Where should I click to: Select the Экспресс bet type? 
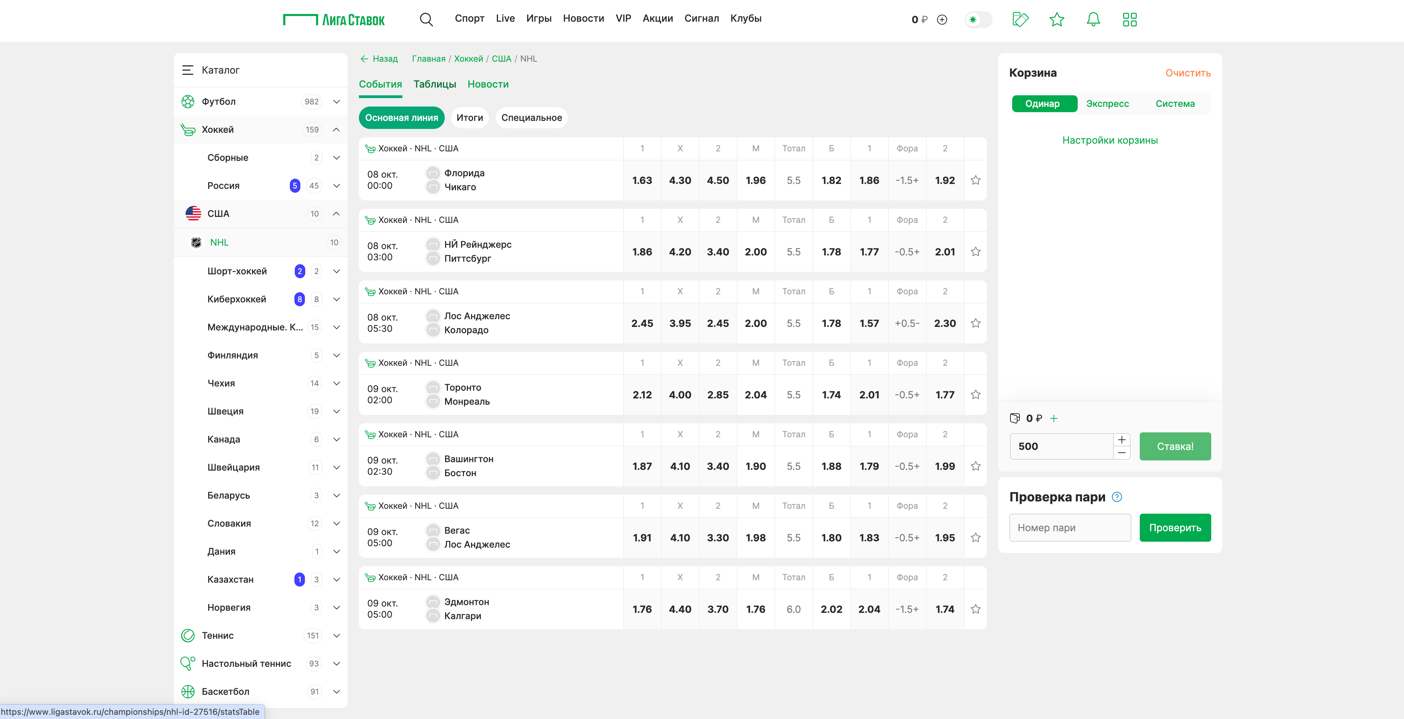point(1107,103)
